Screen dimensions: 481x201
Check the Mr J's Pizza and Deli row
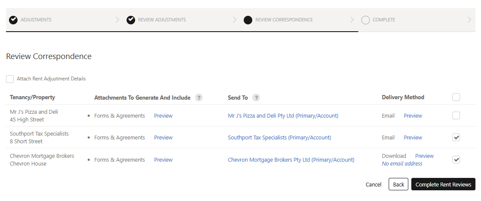(456, 115)
